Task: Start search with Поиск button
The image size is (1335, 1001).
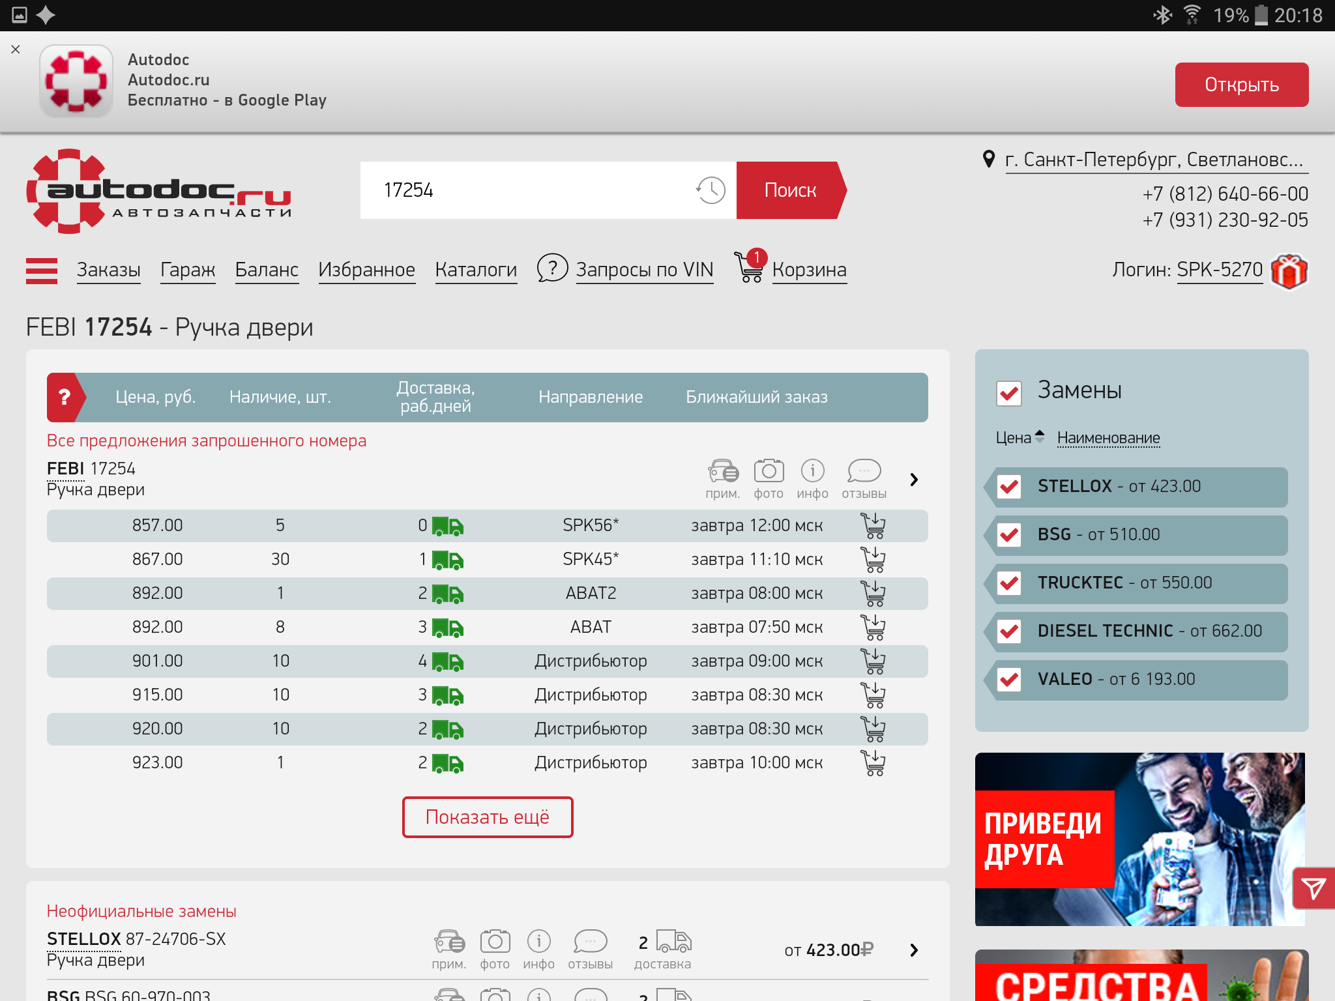Action: coord(790,190)
